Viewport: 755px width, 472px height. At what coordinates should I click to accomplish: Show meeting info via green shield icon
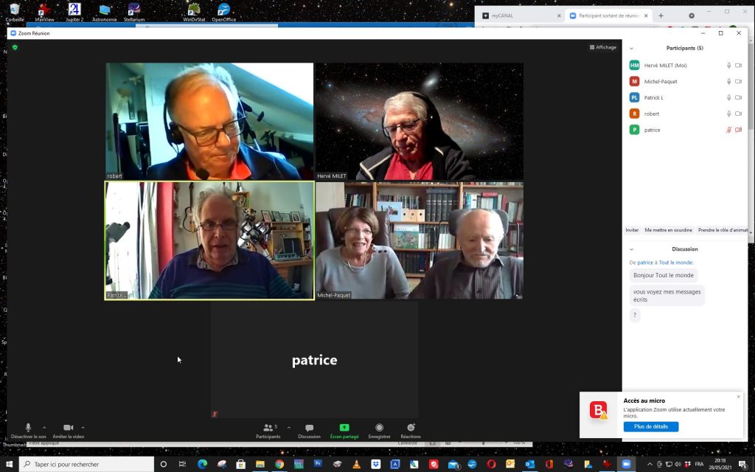pyautogui.click(x=15, y=47)
